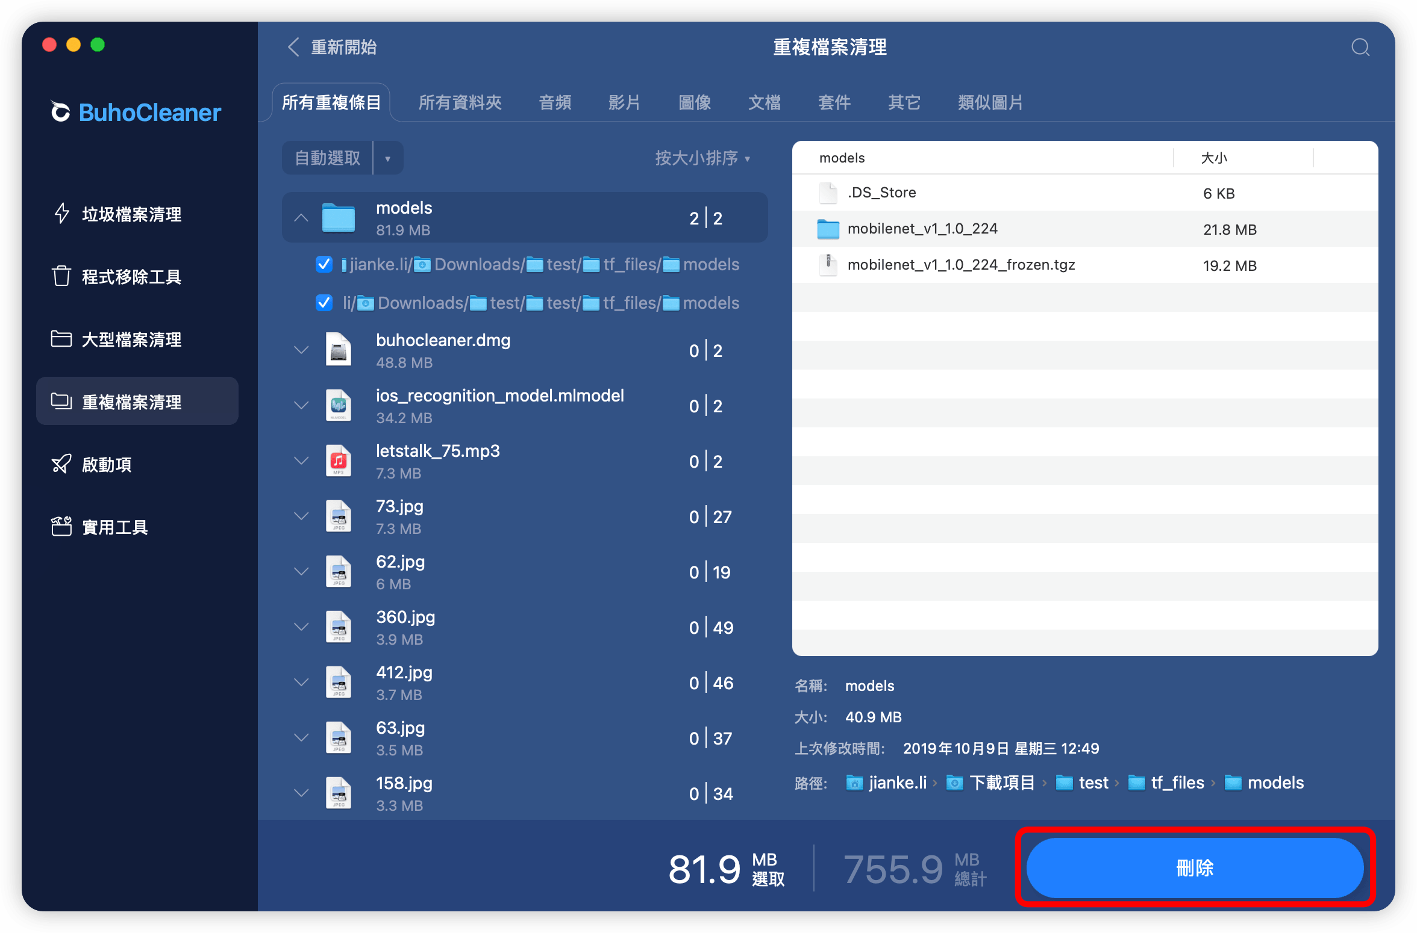
Task: Click the 重新開始 back button
Action: (333, 47)
